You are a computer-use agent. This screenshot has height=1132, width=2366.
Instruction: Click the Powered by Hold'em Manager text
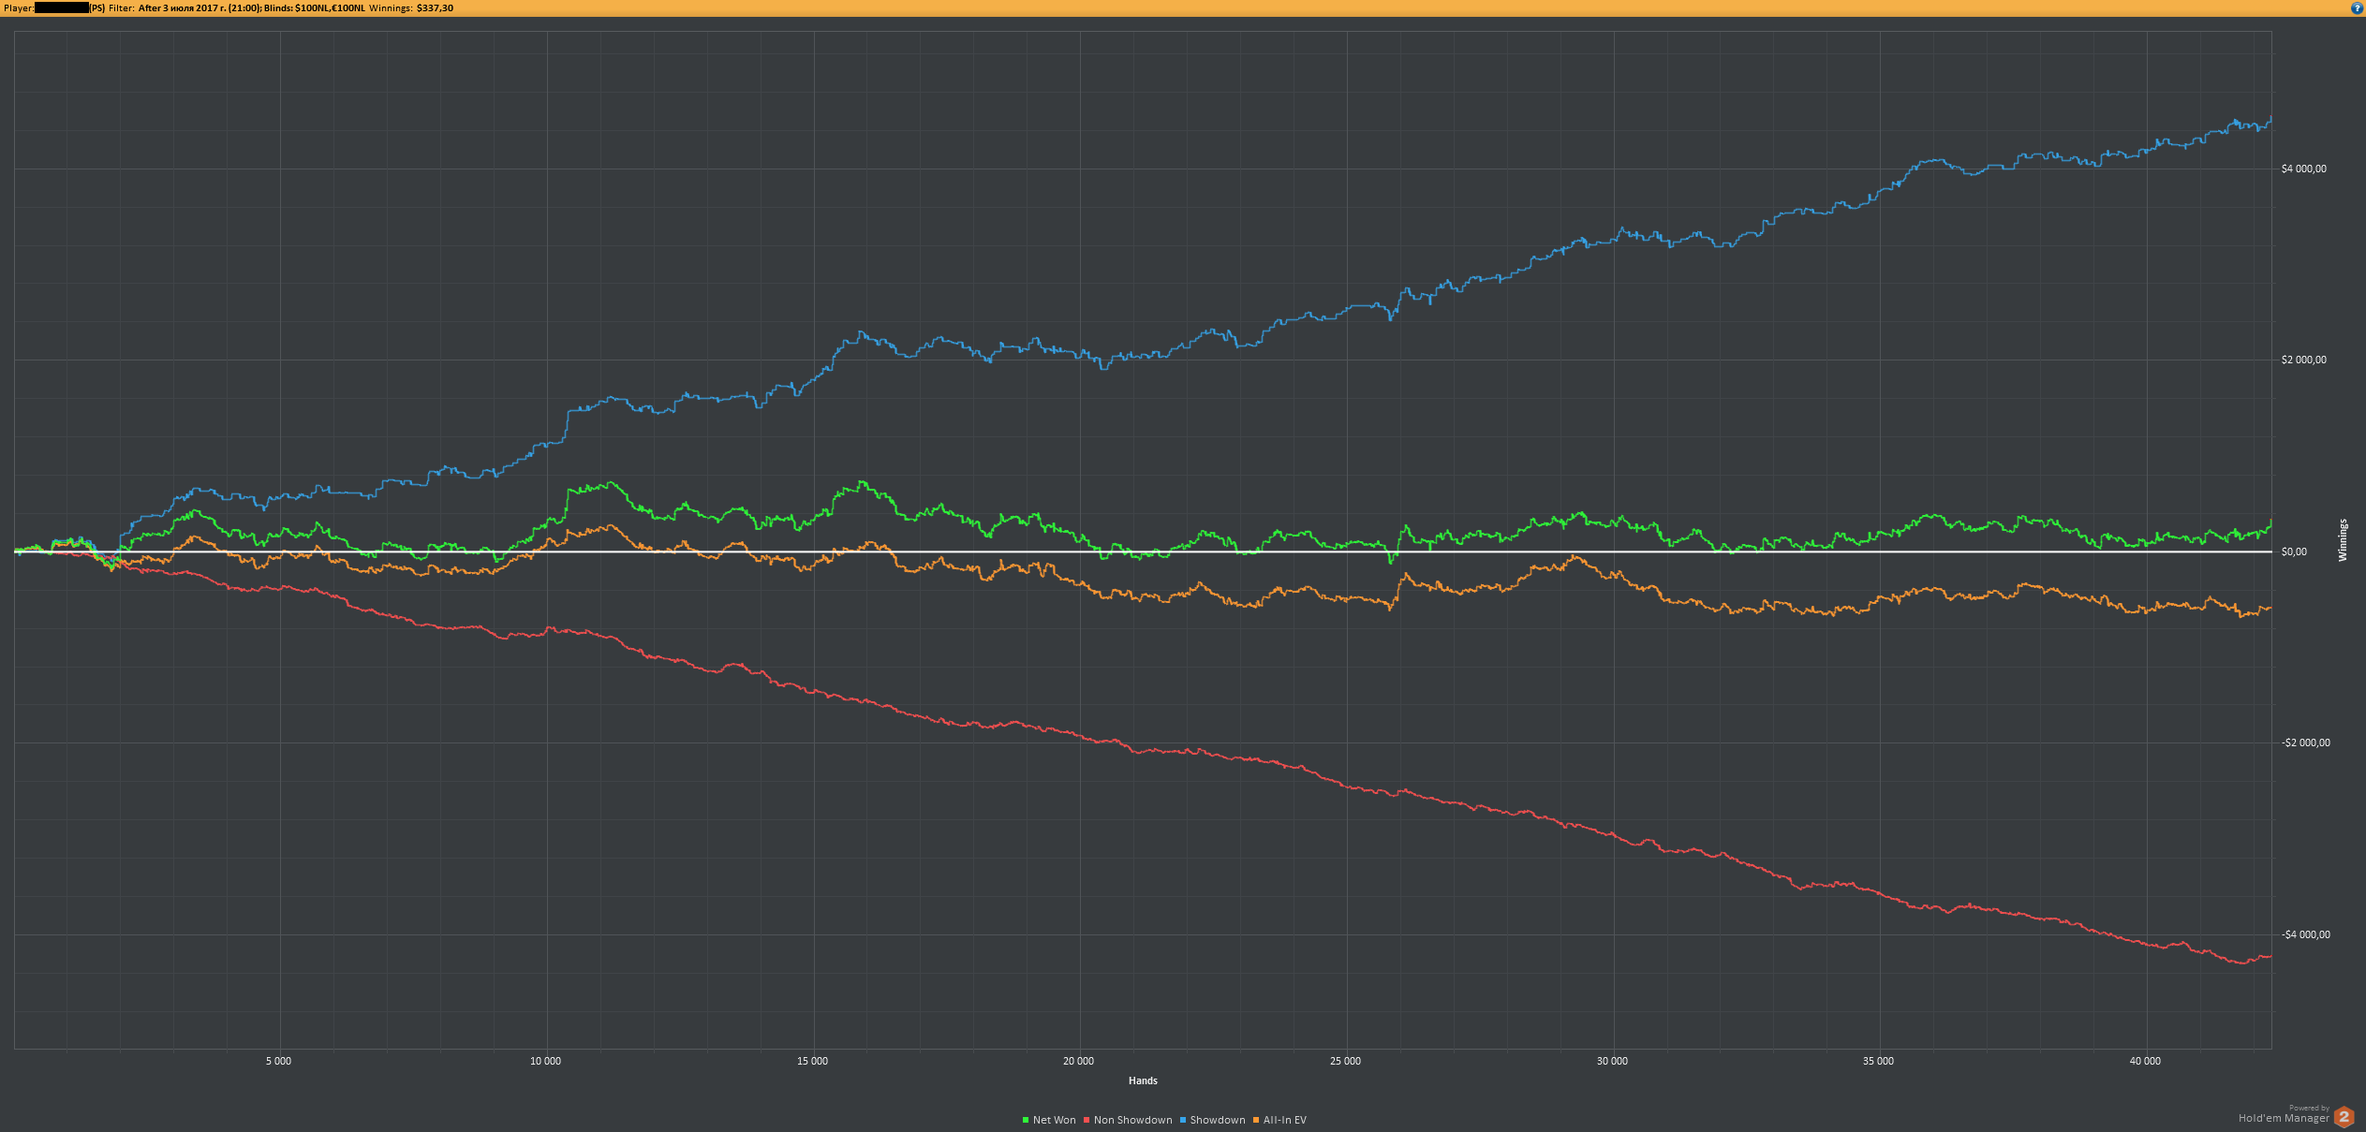[2284, 1116]
